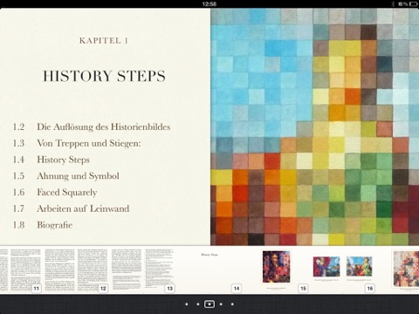The height and width of the screenshot is (314, 419).
Task: Open section 1.6 Faced Squarely
Action: tap(55, 192)
